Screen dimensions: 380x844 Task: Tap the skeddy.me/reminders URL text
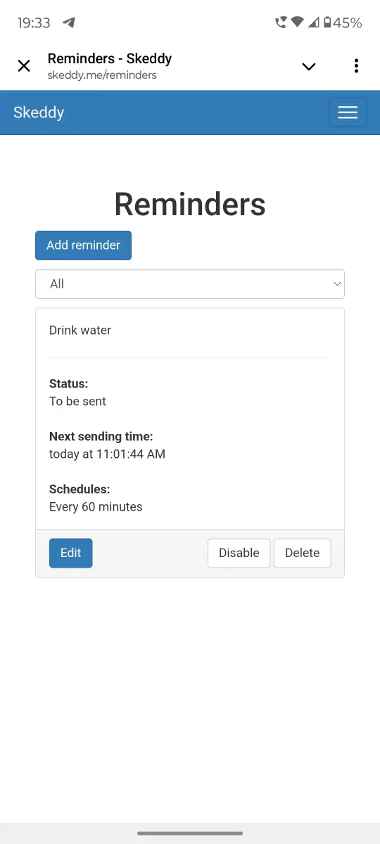point(102,75)
